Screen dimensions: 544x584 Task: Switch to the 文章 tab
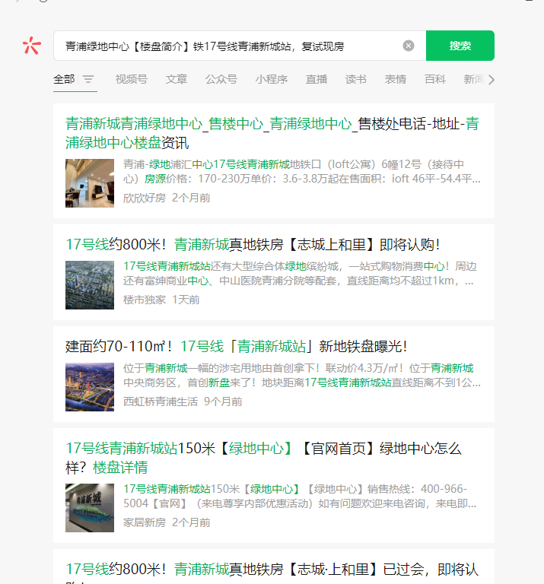177,79
